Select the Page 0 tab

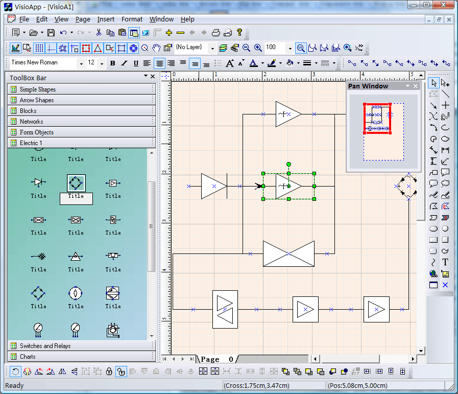pos(216,359)
